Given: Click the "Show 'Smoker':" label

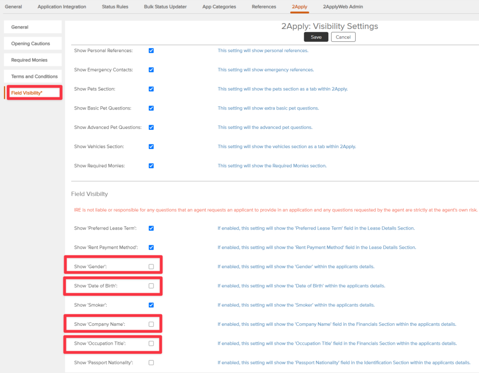Looking at the screenshot, I should [x=90, y=305].
